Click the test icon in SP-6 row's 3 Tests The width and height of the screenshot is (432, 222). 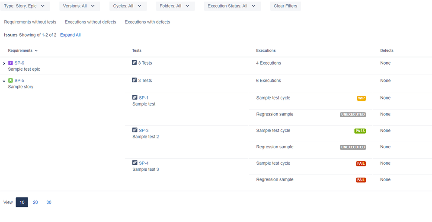pyautogui.click(x=134, y=63)
